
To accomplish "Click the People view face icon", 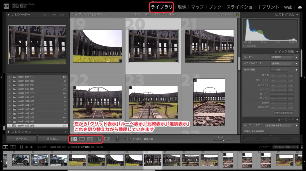I will (x=107, y=139).
